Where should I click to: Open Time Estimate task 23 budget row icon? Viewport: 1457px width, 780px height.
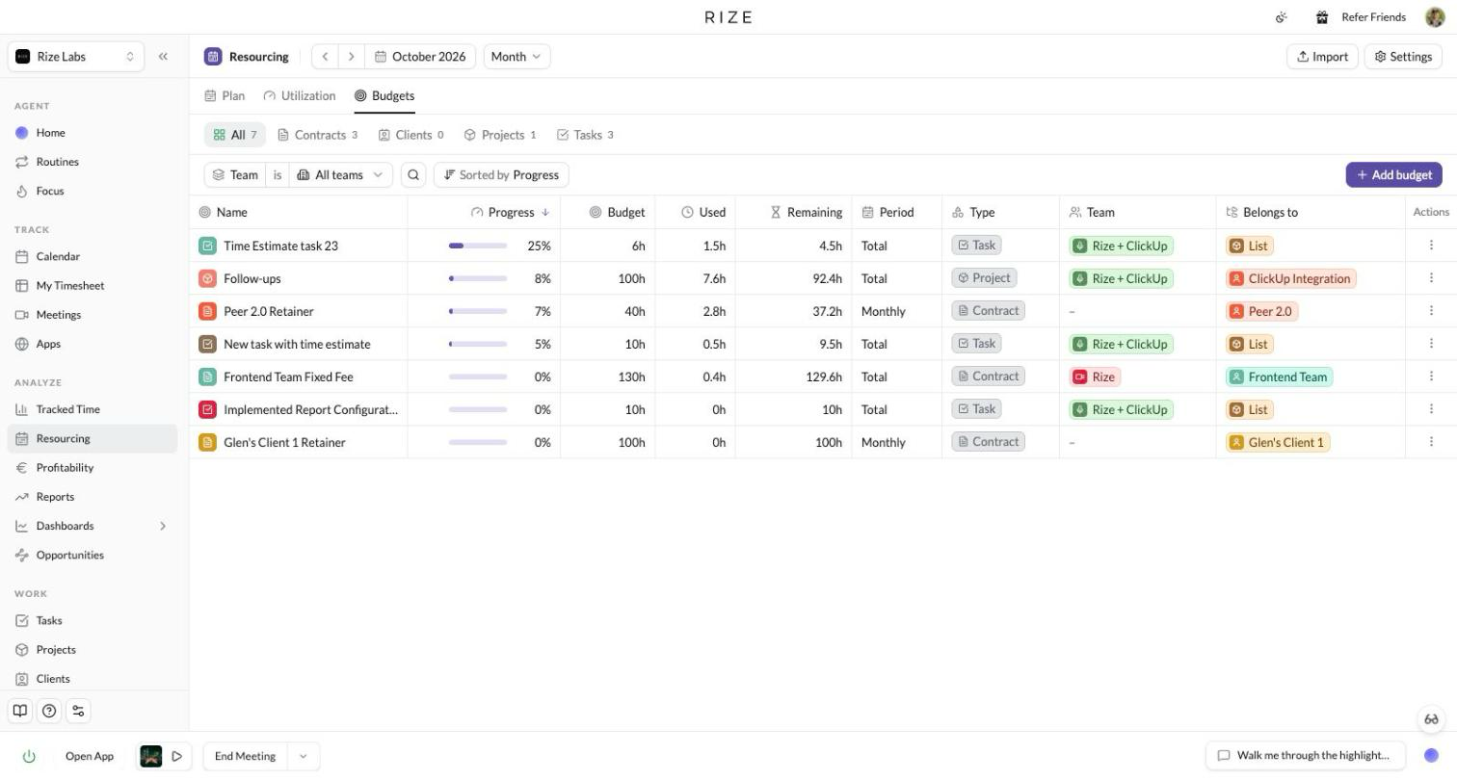click(x=207, y=246)
